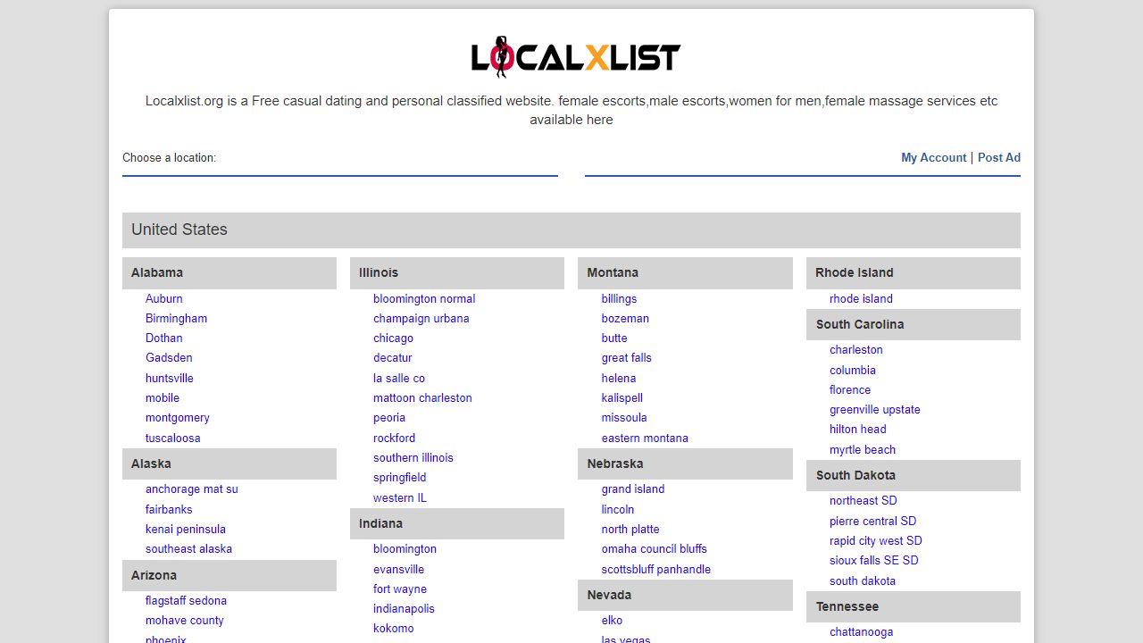The image size is (1143, 643).
Task: Open charleston under South Carolina
Action: click(x=856, y=349)
